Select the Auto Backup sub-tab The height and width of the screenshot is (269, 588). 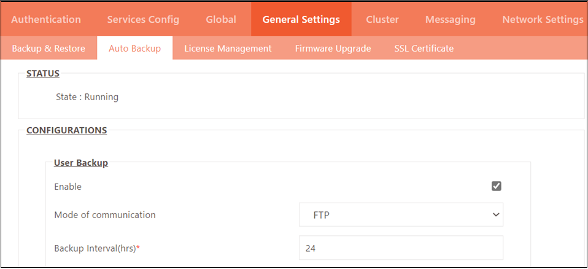(135, 49)
